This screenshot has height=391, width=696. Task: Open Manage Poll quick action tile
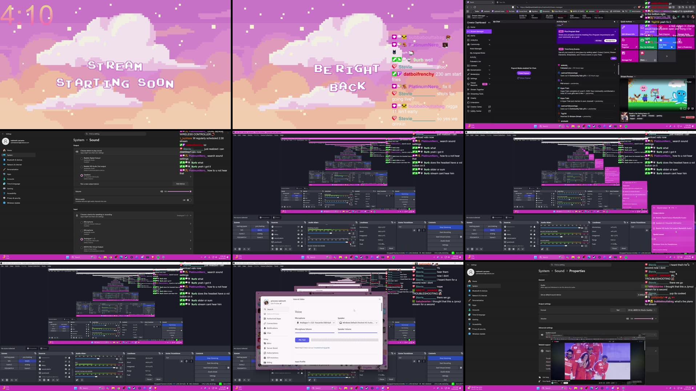(x=629, y=56)
